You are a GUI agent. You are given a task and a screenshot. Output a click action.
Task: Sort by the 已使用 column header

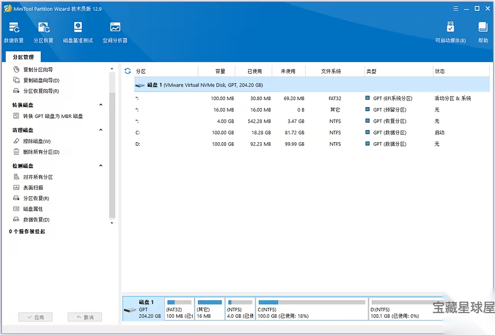[x=254, y=71]
